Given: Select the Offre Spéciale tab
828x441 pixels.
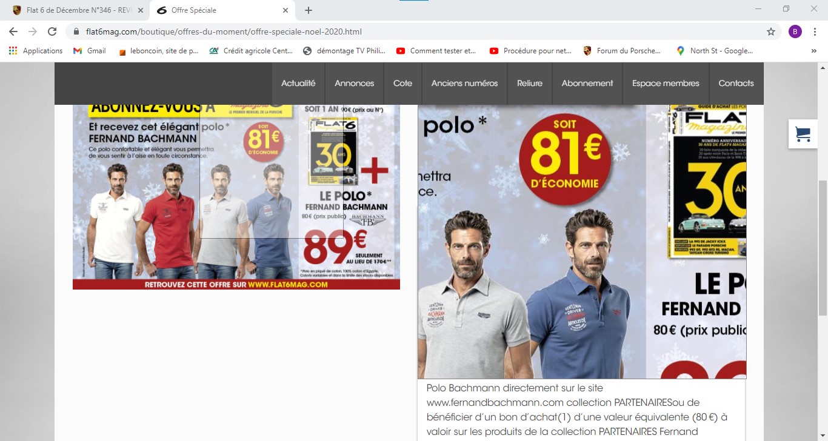Looking at the screenshot, I should [x=222, y=10].
